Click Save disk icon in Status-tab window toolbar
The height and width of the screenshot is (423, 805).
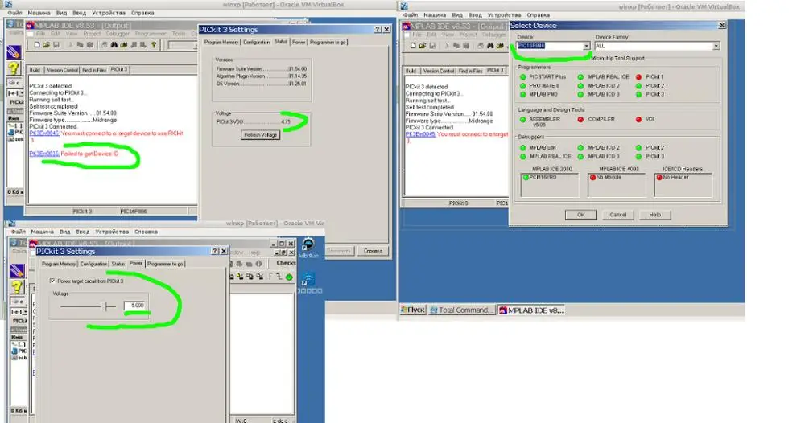click(x=56, y=45)
